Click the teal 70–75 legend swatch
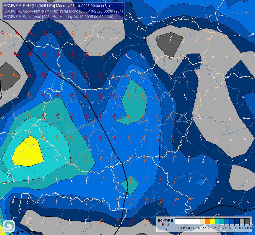255x235 pixels. point(222,221)
